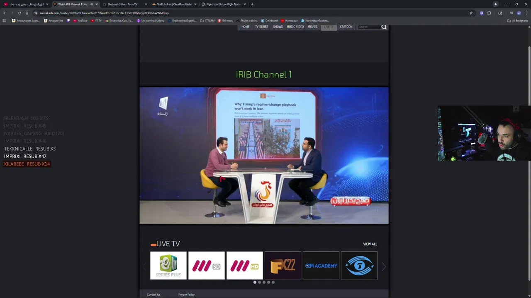Select the second carousel page dot

click(259, 282)
